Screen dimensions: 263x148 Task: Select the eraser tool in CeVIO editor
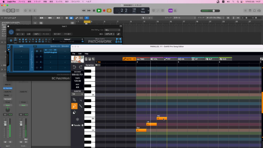click(x=74, y=113)
